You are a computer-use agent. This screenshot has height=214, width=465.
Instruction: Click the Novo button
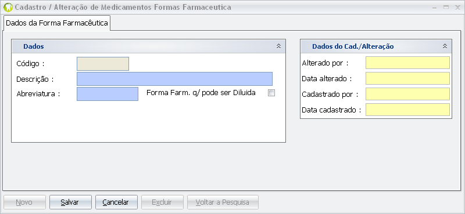pyautogui.click(x=24, y=202)
